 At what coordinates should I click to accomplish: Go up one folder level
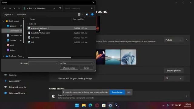(x=19, y=8)
